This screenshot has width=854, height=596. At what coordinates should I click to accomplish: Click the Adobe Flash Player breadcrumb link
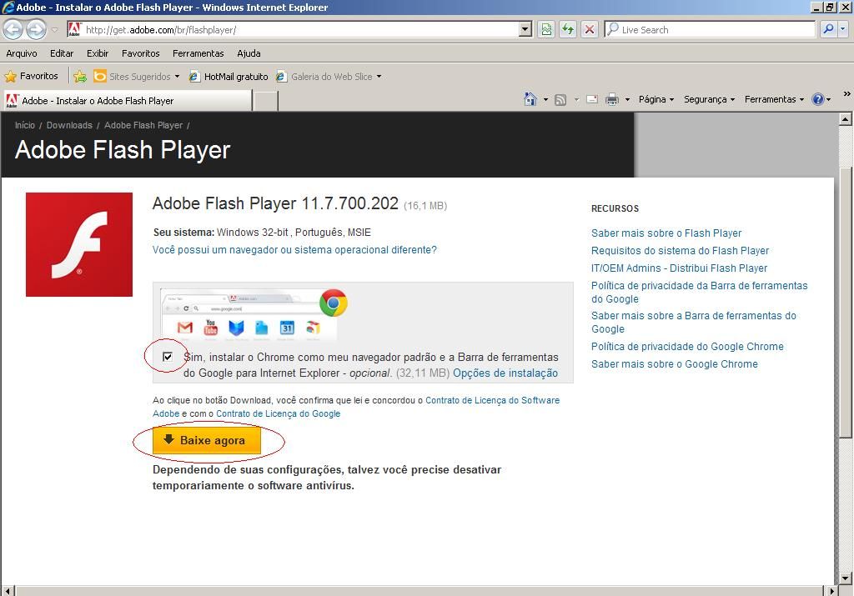point(143,125)
